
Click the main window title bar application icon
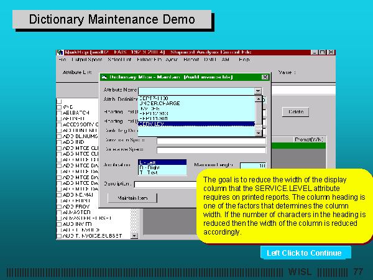pos(60,53)
